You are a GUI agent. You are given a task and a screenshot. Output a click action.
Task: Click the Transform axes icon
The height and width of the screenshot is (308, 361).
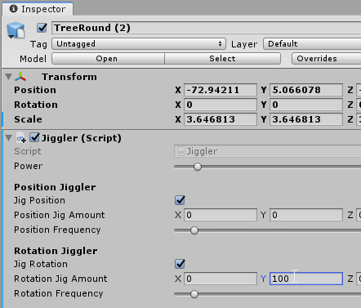point(20,77)
